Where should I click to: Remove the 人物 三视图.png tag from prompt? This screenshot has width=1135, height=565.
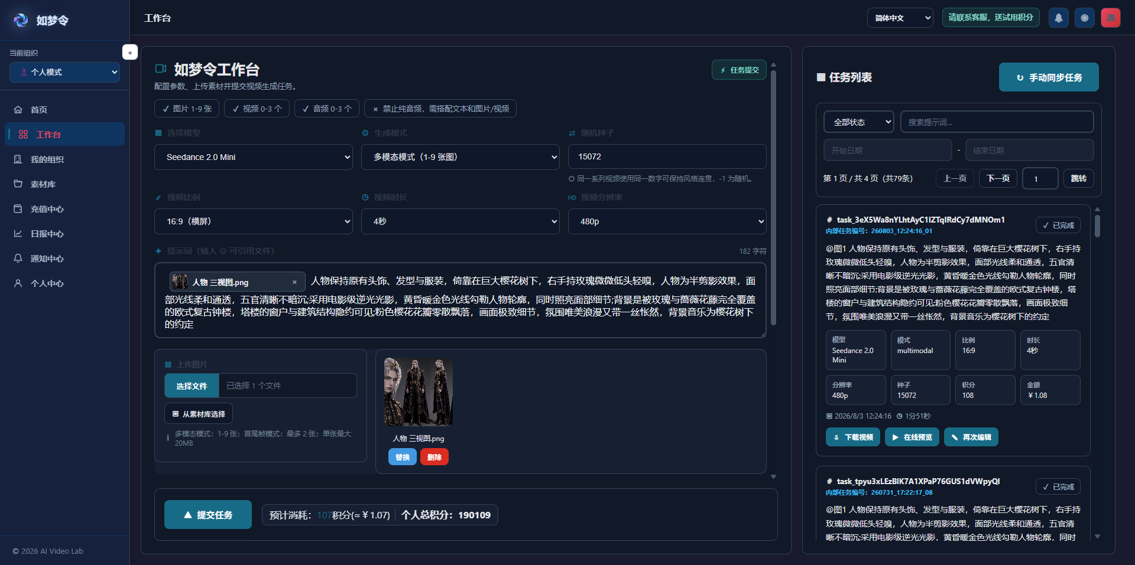coord(294,282)
